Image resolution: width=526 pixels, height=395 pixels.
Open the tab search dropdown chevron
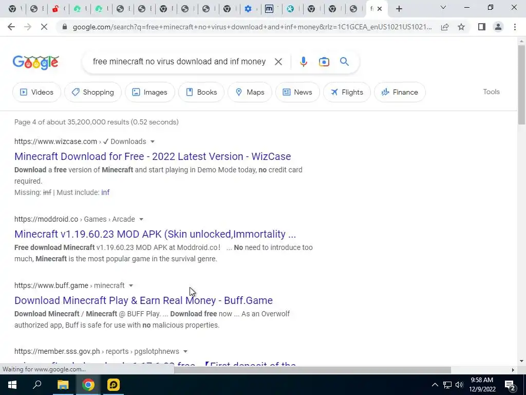pyautogui.click(x=443, y=8)
